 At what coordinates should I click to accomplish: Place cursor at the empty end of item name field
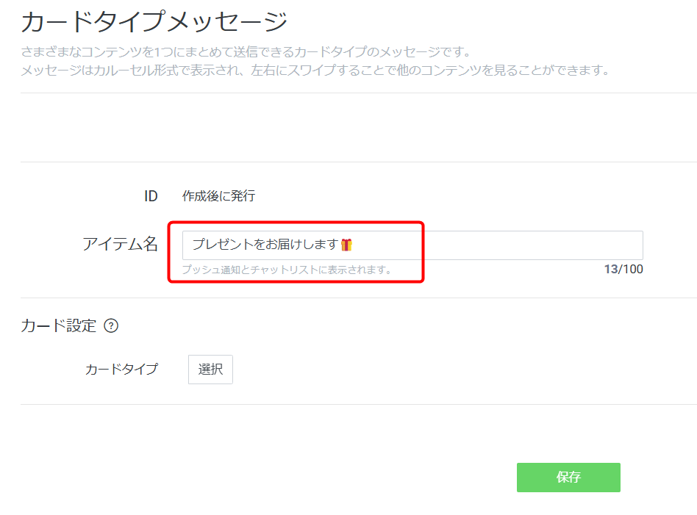click(498, 245)
